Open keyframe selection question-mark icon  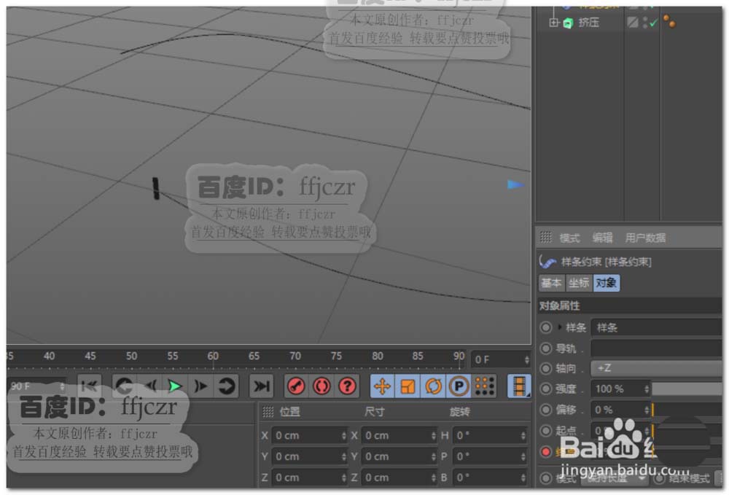coord(347,386)
